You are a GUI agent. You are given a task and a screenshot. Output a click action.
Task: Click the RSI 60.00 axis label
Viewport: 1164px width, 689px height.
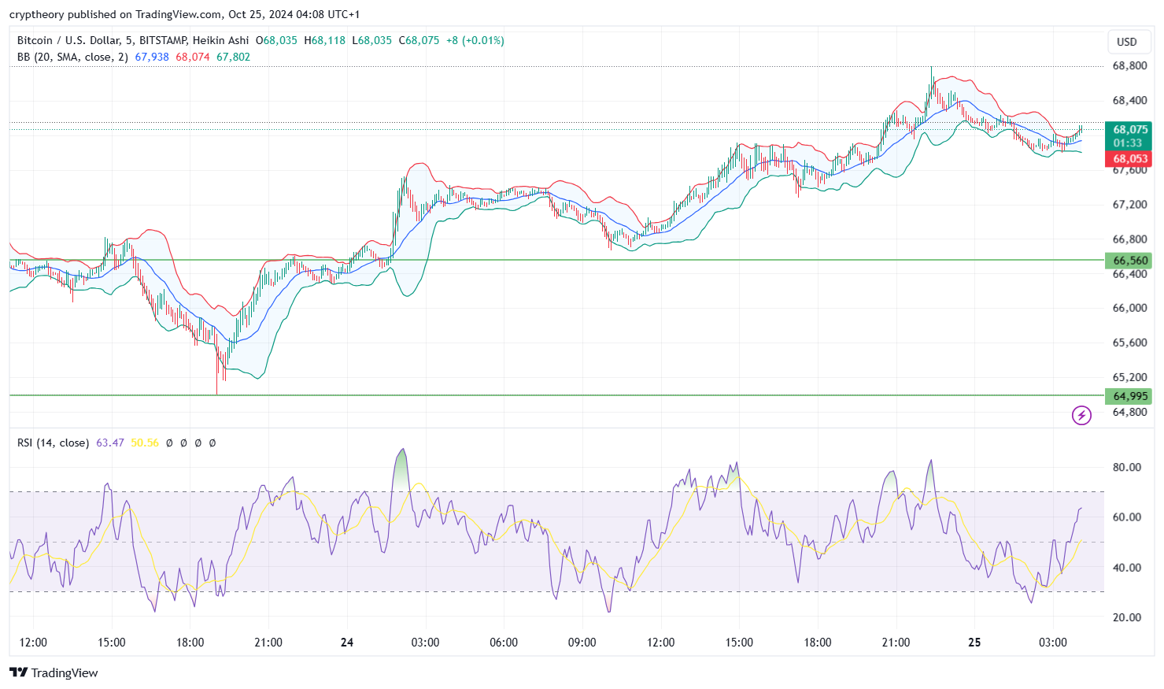1126,517
